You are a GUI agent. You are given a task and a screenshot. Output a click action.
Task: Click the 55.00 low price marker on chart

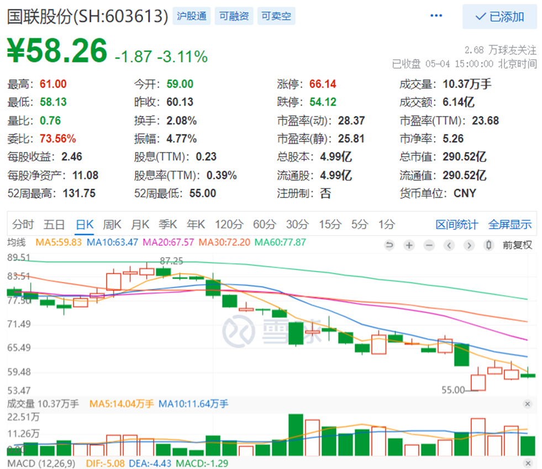[x=453, y=390]
